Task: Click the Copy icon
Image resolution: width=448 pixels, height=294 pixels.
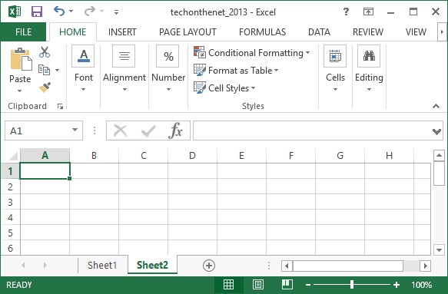Action: tap(45, 70)
